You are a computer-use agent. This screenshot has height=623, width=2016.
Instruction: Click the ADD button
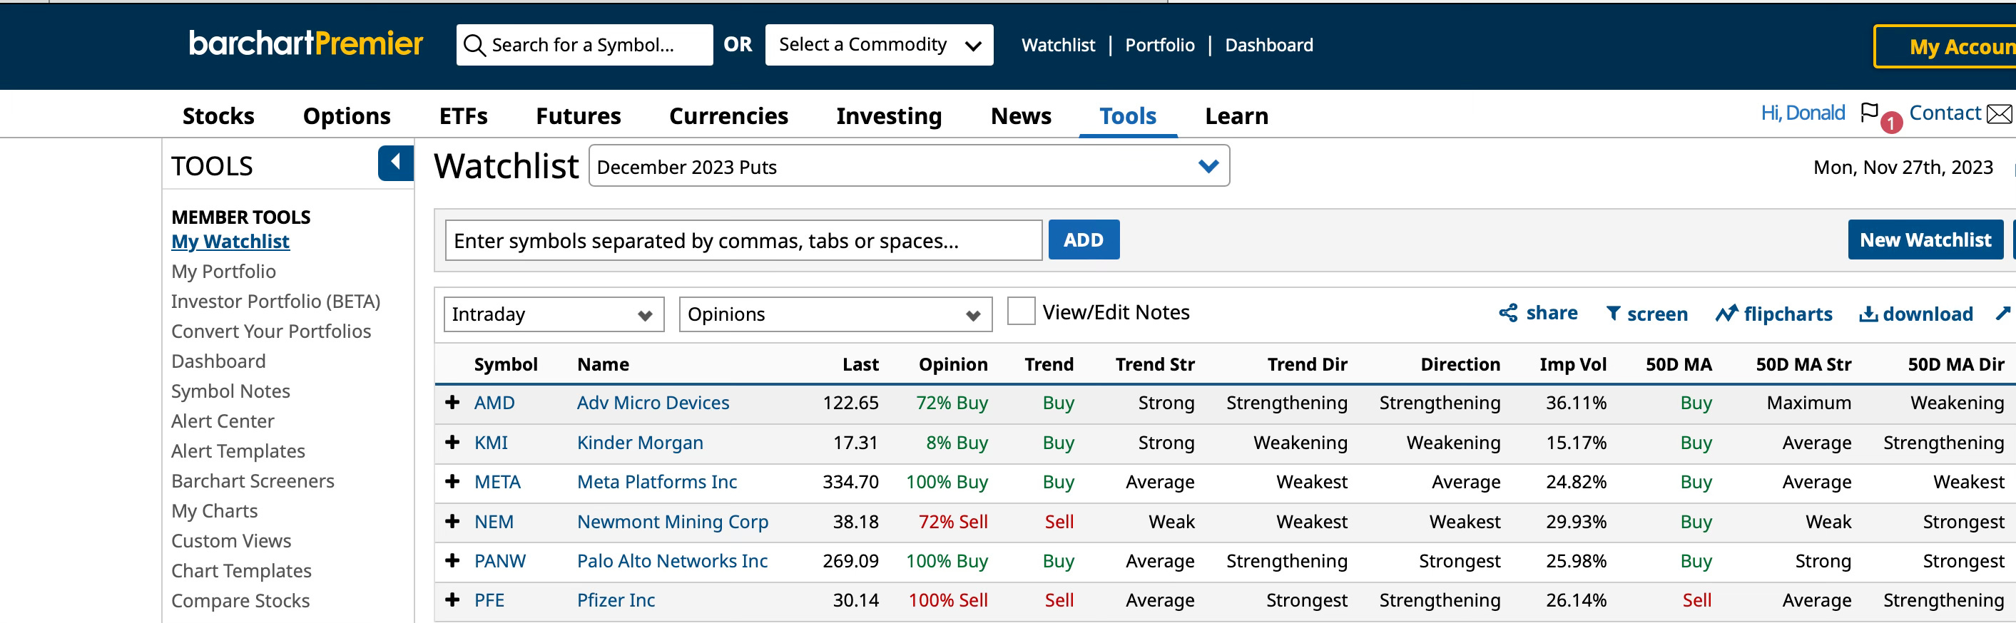(x=1083, y=240)
